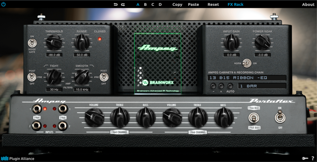
Task: Click the redo arrow icon
Action: click(x=123, y=5)
